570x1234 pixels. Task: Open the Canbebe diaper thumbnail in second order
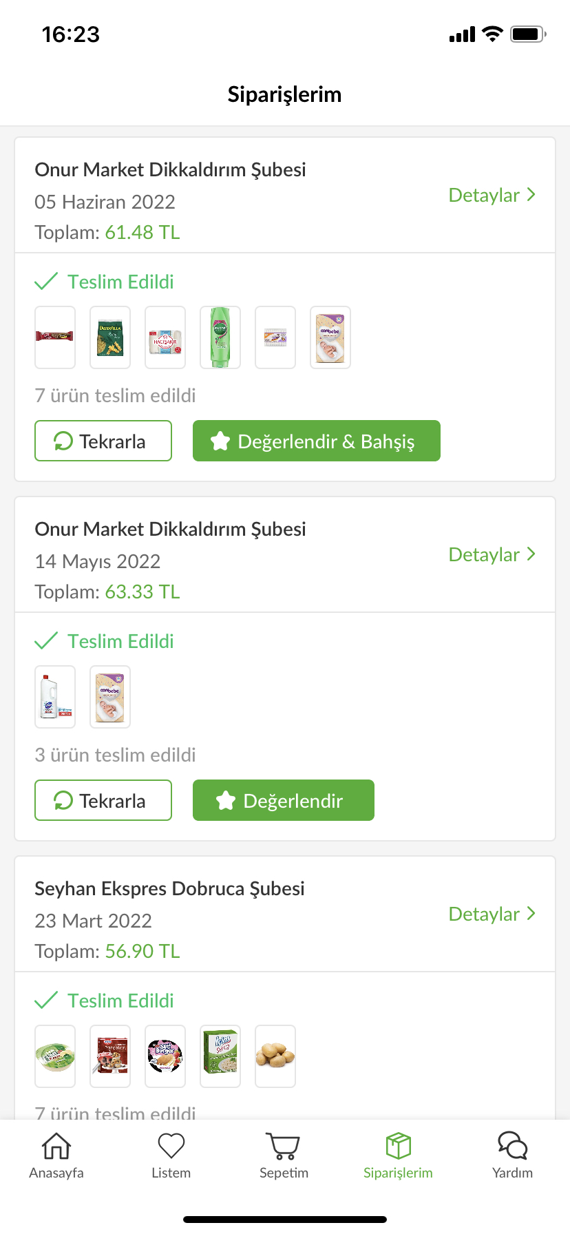pos(110,697)
